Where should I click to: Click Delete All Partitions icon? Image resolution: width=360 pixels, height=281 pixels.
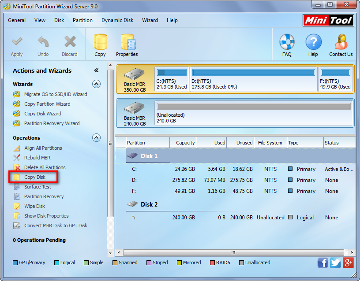coord(17,167)
